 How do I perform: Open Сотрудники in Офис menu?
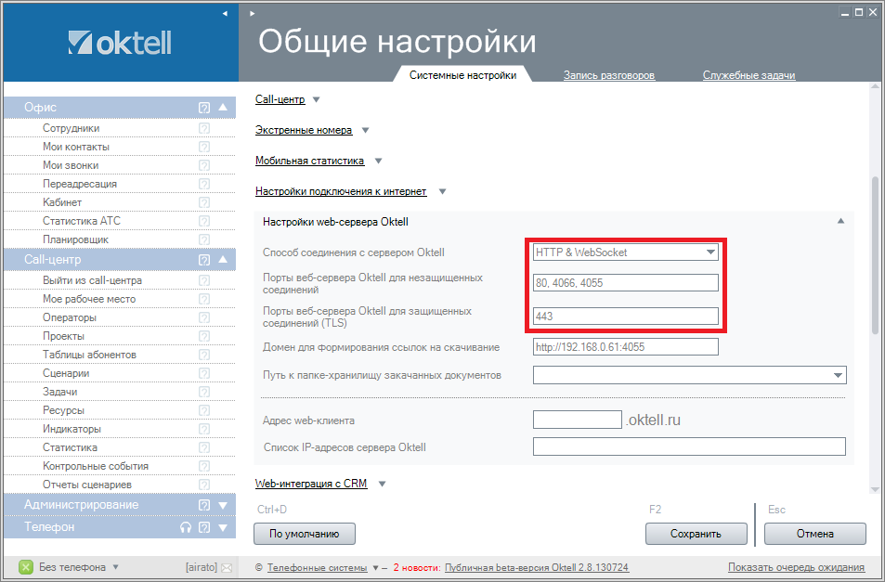pos(72,128)
